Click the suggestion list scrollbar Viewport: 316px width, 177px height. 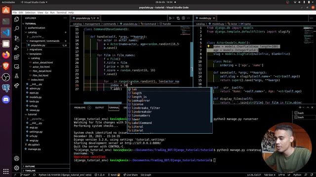[x=211, y=105]
